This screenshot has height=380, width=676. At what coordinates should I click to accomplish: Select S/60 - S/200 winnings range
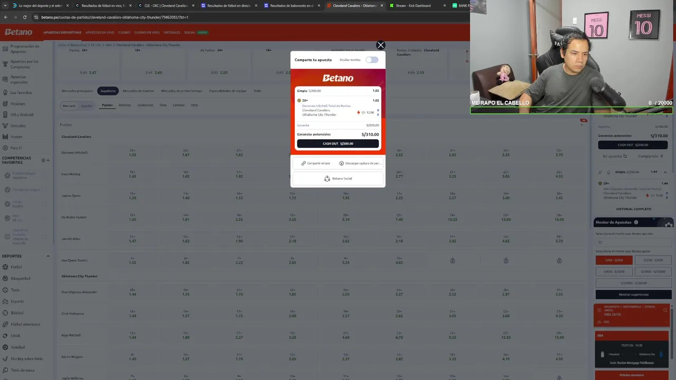coord(614,260)
